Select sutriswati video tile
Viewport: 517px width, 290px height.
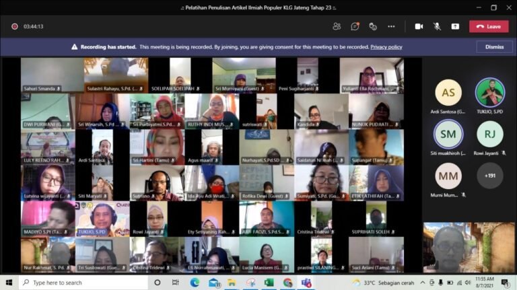[267, 111]
